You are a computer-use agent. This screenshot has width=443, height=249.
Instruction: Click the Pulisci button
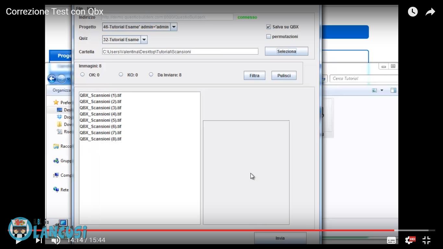tap(284, 76)
